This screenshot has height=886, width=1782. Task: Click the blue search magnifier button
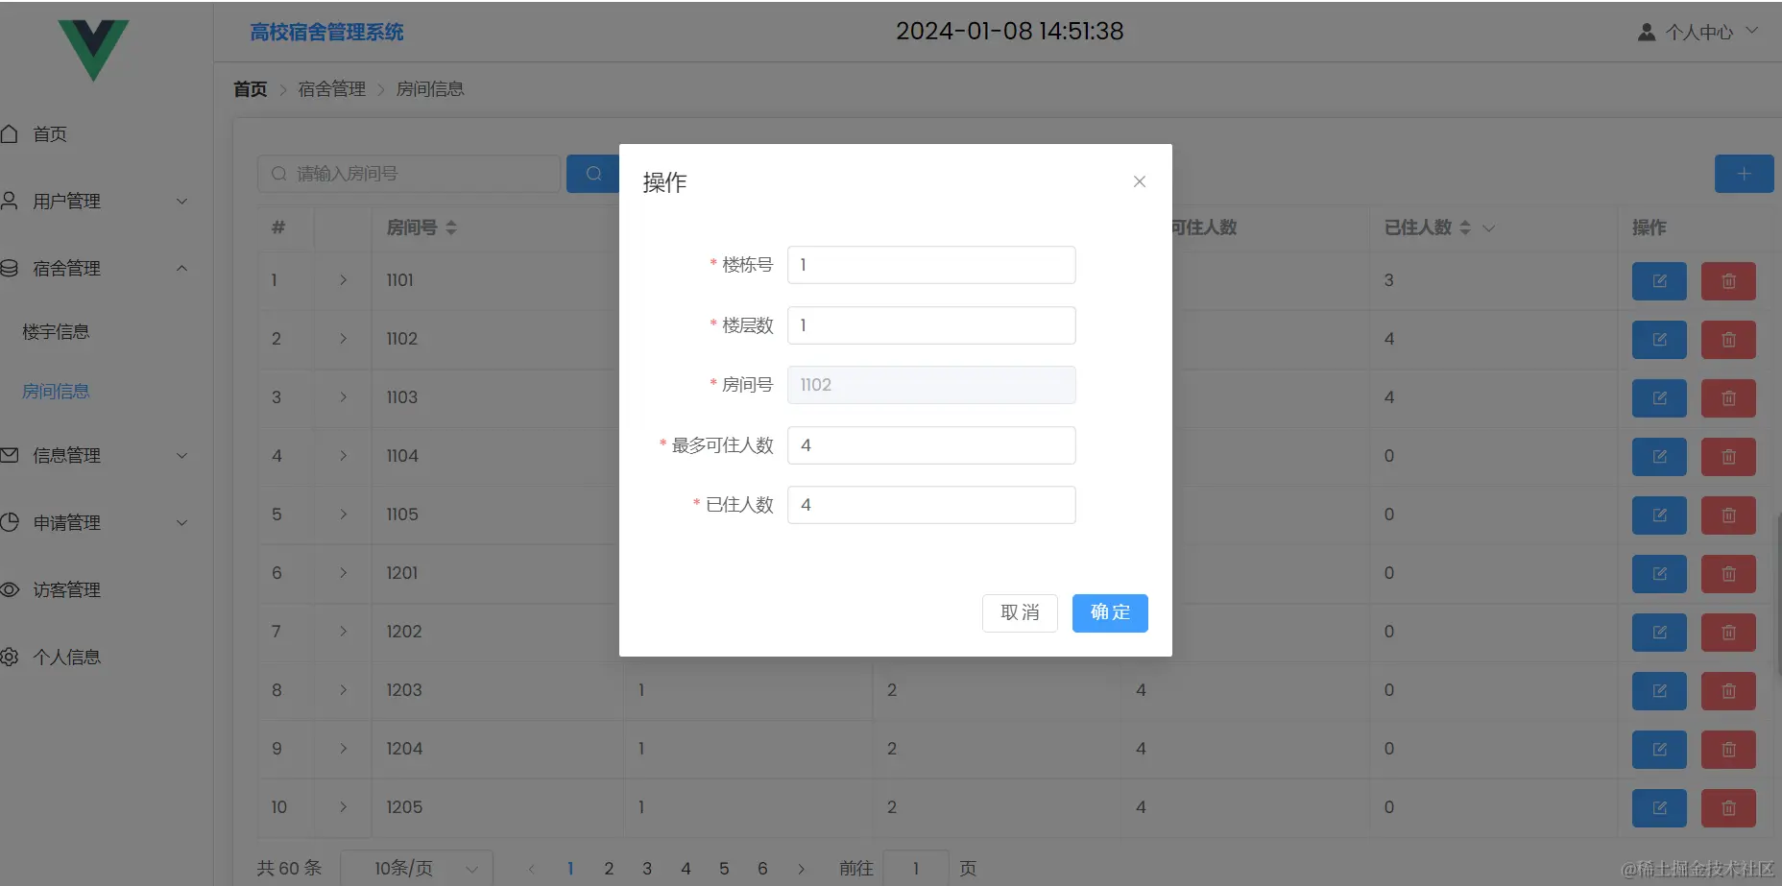[x=593, y=174]
